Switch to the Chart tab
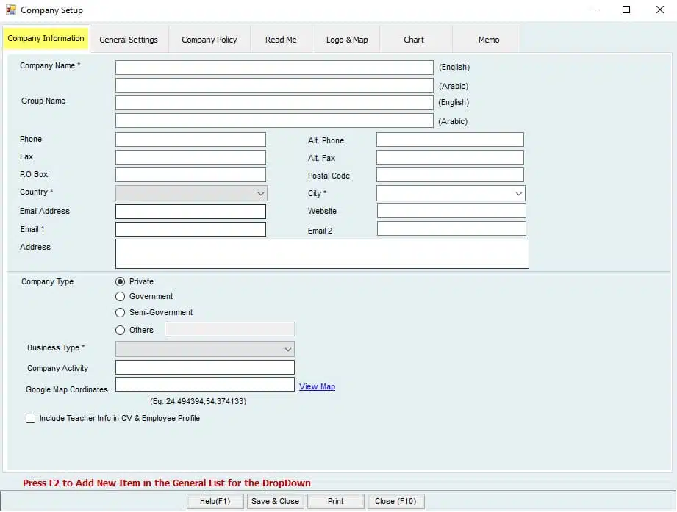Image resolution: width=677 pixels, height=512 pixels. (x=414, y=40)
